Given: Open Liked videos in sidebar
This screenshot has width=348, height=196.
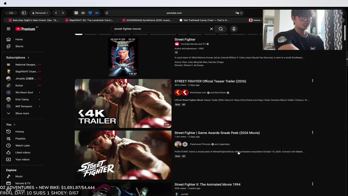Looking at the screenshot, I should pos(23,152).
